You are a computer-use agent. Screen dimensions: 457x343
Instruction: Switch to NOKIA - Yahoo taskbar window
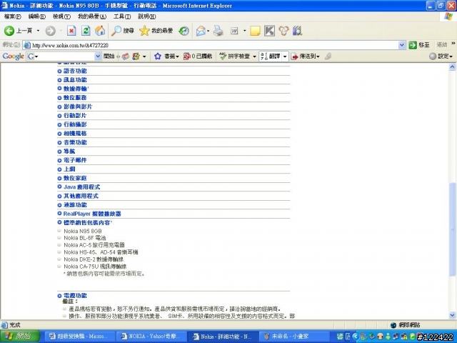click(151, 337)
